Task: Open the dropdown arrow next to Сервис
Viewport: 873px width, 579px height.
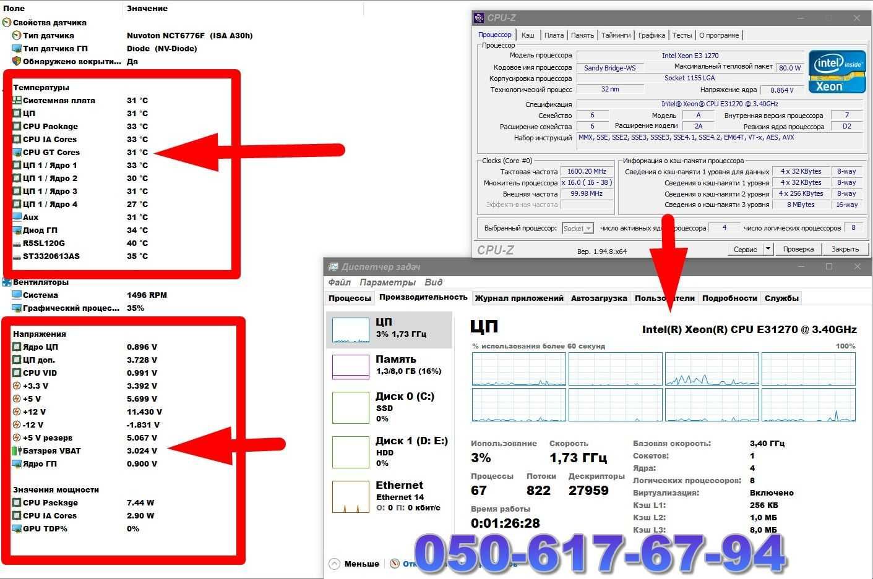Action: [x=768, y=249]
